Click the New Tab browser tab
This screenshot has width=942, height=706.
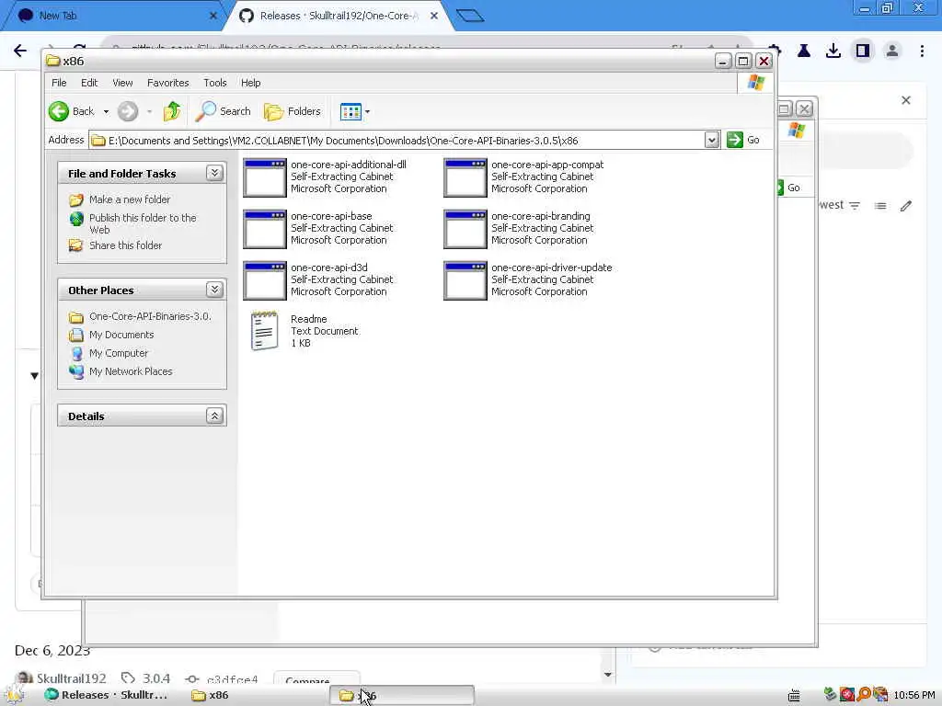tap(114, 16)
